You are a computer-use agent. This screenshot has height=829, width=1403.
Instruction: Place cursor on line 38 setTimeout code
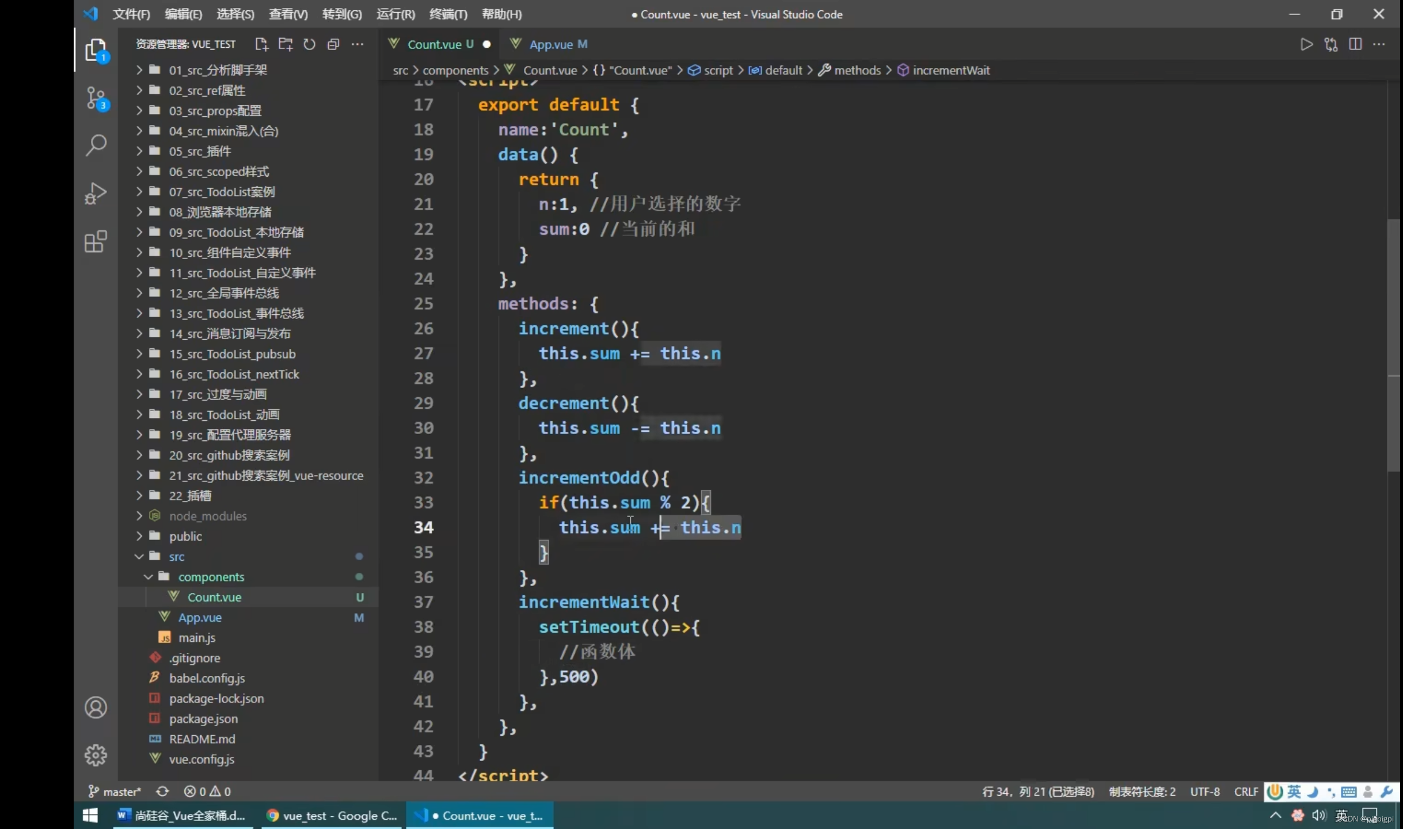coord(619,627)
